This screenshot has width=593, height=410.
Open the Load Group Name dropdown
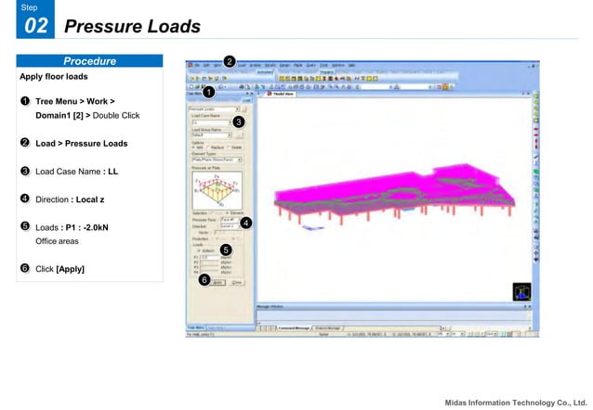coord(212,135)
